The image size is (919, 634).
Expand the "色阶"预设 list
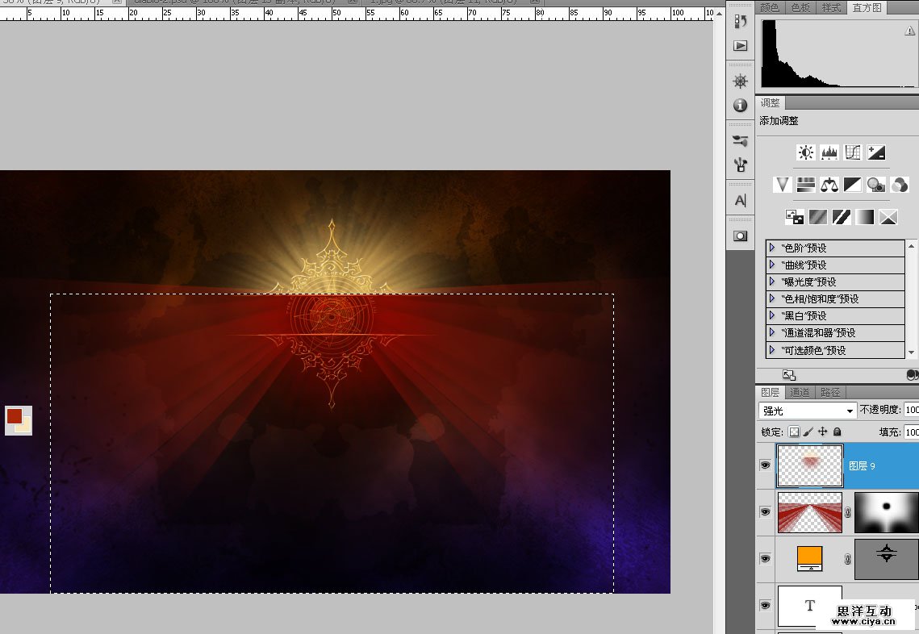tap(772, 248)
